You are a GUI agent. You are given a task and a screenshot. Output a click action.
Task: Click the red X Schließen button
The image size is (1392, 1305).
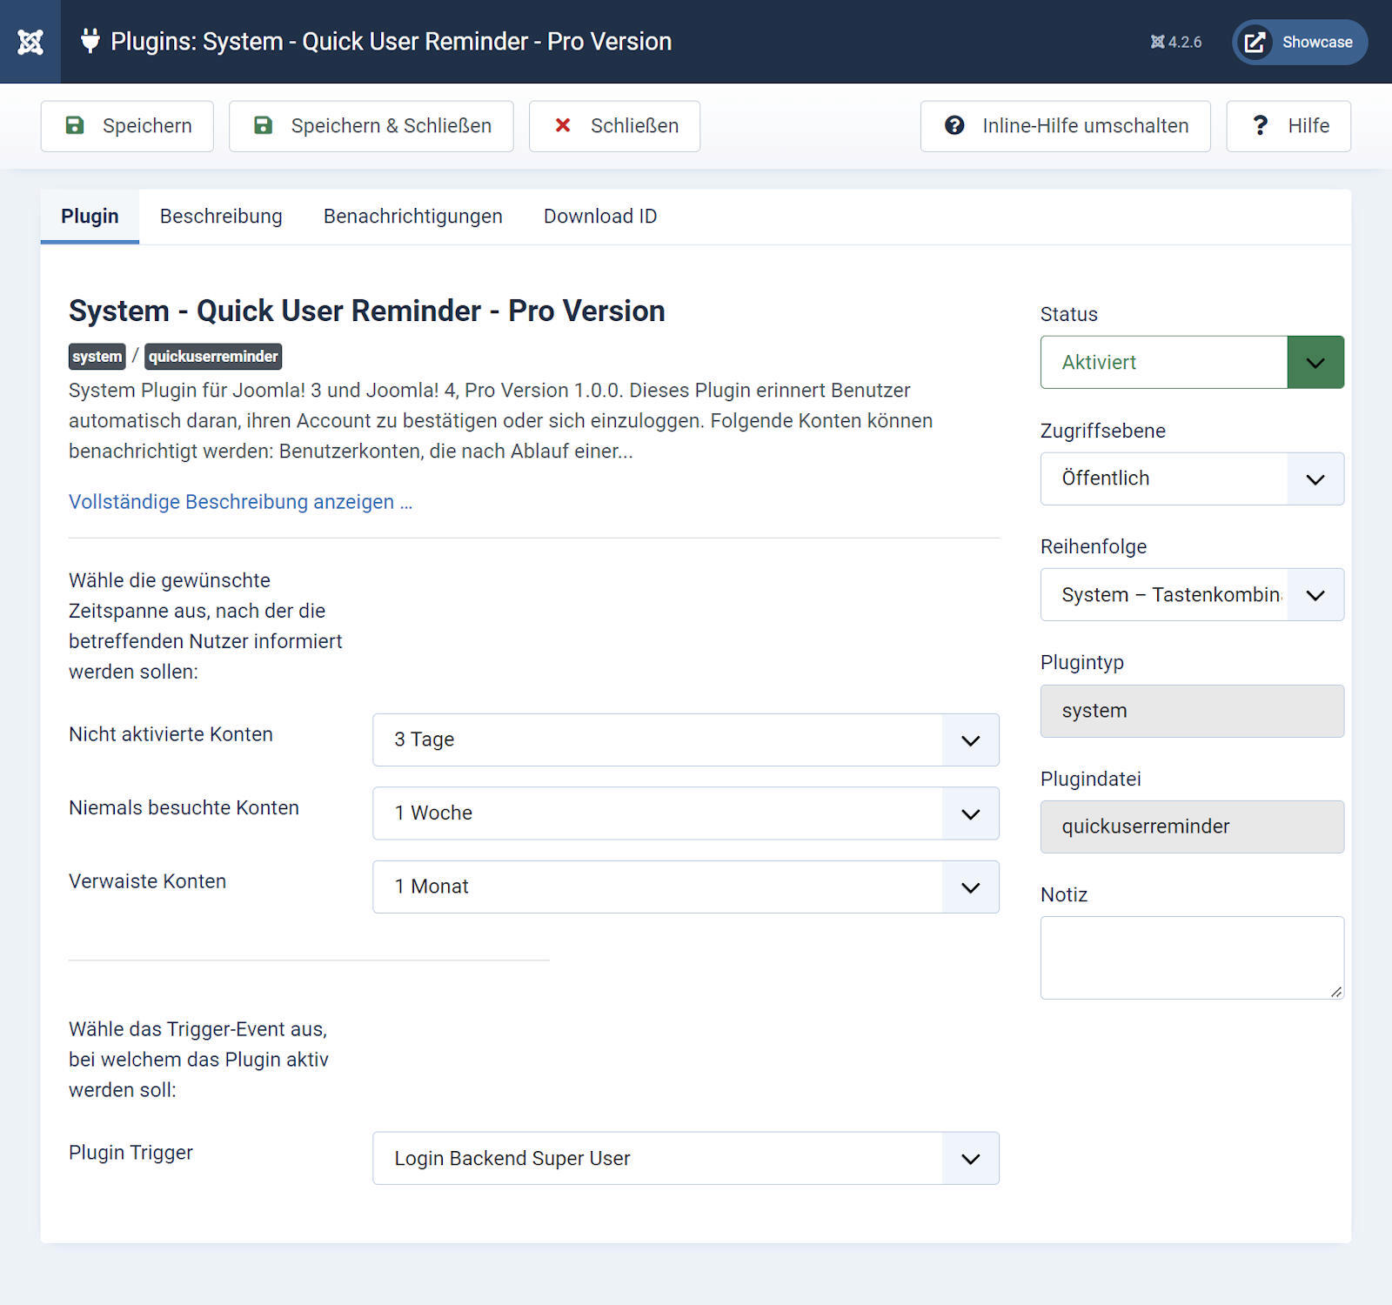tap(614, 126)
